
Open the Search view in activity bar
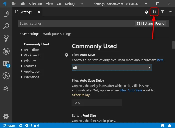coord(6,26)
